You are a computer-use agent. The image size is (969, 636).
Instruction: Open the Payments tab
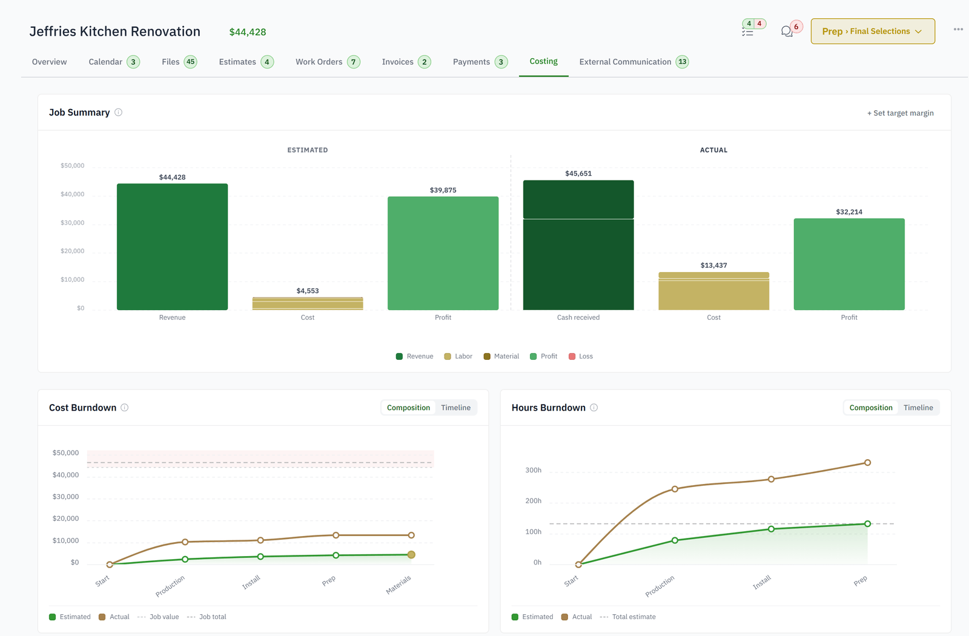coord(480,62)
